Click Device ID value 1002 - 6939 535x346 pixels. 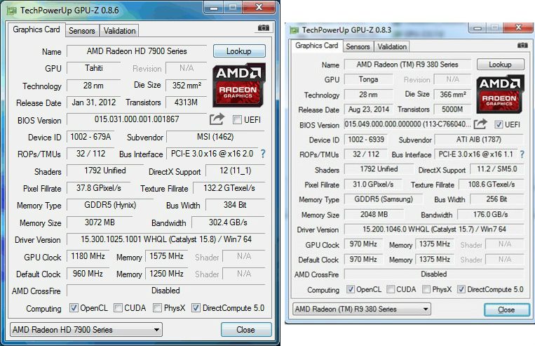(x=366, y=140)
